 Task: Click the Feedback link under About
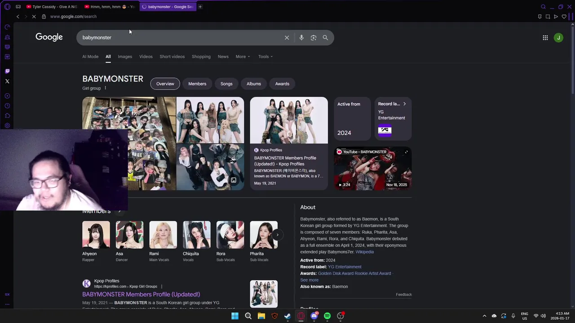pos(404,295)
